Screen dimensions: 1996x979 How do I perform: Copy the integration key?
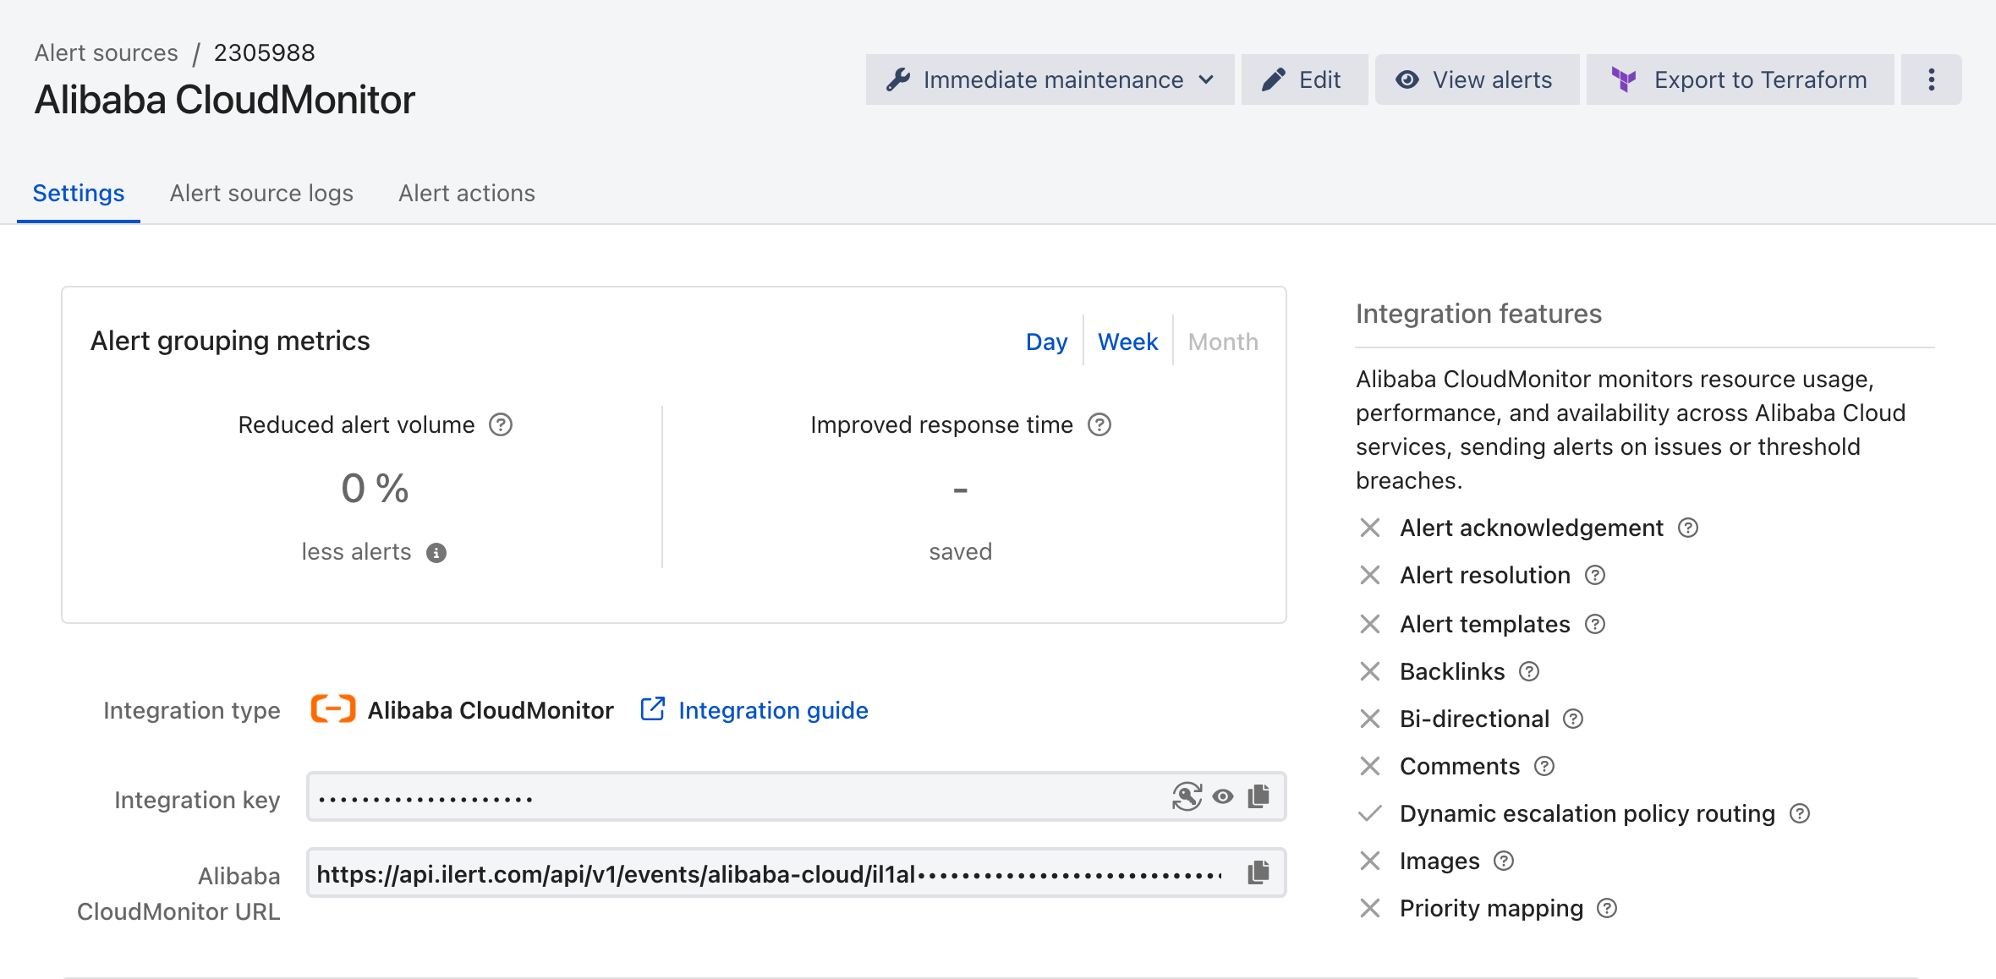click(x=1259, y=796)
